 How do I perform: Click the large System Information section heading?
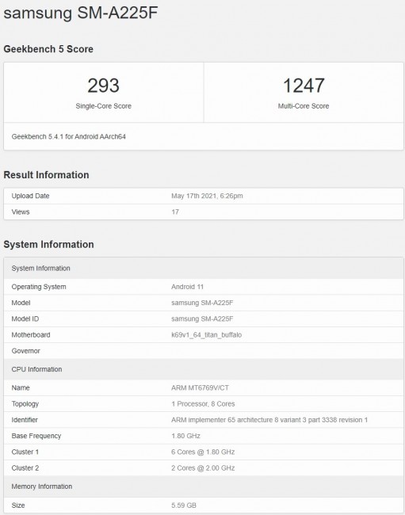click(x=48, y=244)
